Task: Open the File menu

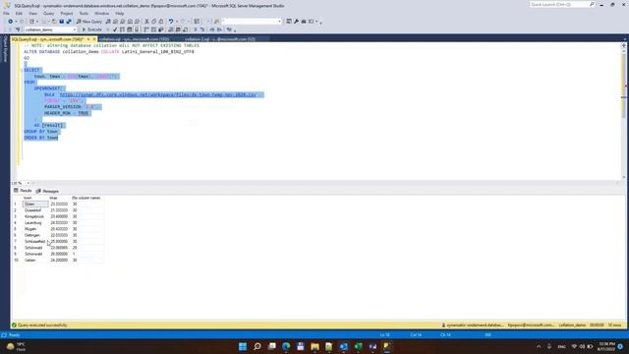Action: click(x=6, y=13)
